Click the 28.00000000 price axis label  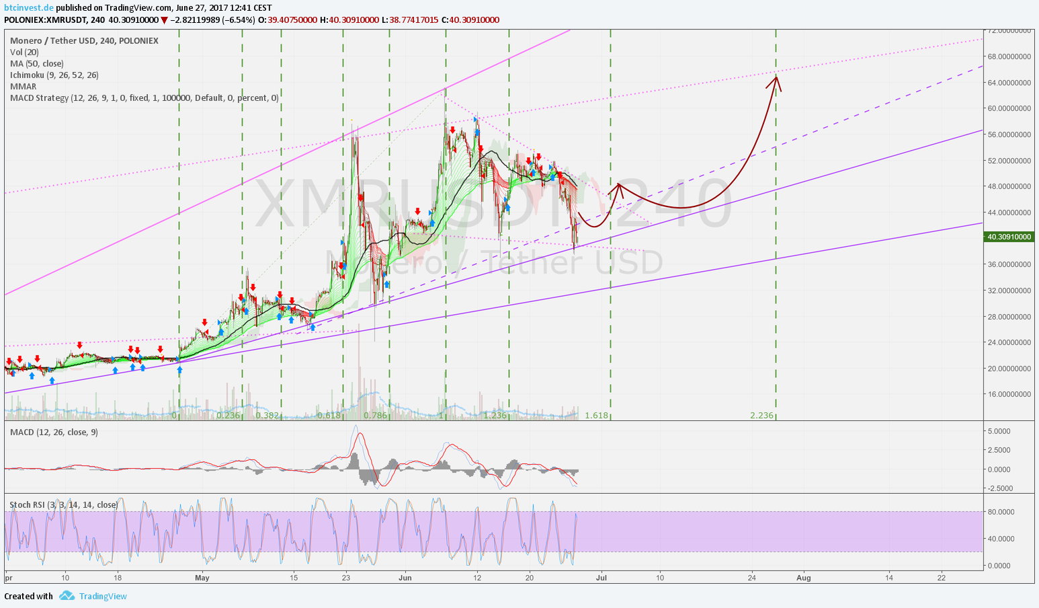point(1009,316)
